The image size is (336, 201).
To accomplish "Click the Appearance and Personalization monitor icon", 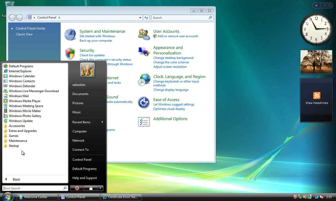I will 144,51.
